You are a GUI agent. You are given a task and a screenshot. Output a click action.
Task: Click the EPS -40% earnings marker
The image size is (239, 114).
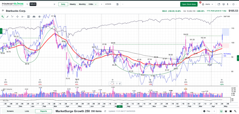76,82
